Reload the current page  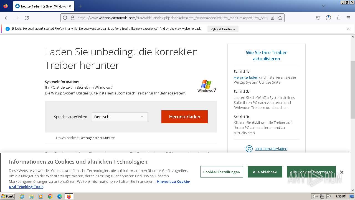click(x=27, y=18)
